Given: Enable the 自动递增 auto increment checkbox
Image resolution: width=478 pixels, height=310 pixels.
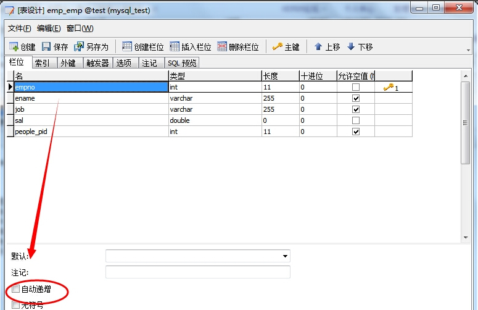Looking at the screenshot, I should pyautogui.click(x=16, y=289).
